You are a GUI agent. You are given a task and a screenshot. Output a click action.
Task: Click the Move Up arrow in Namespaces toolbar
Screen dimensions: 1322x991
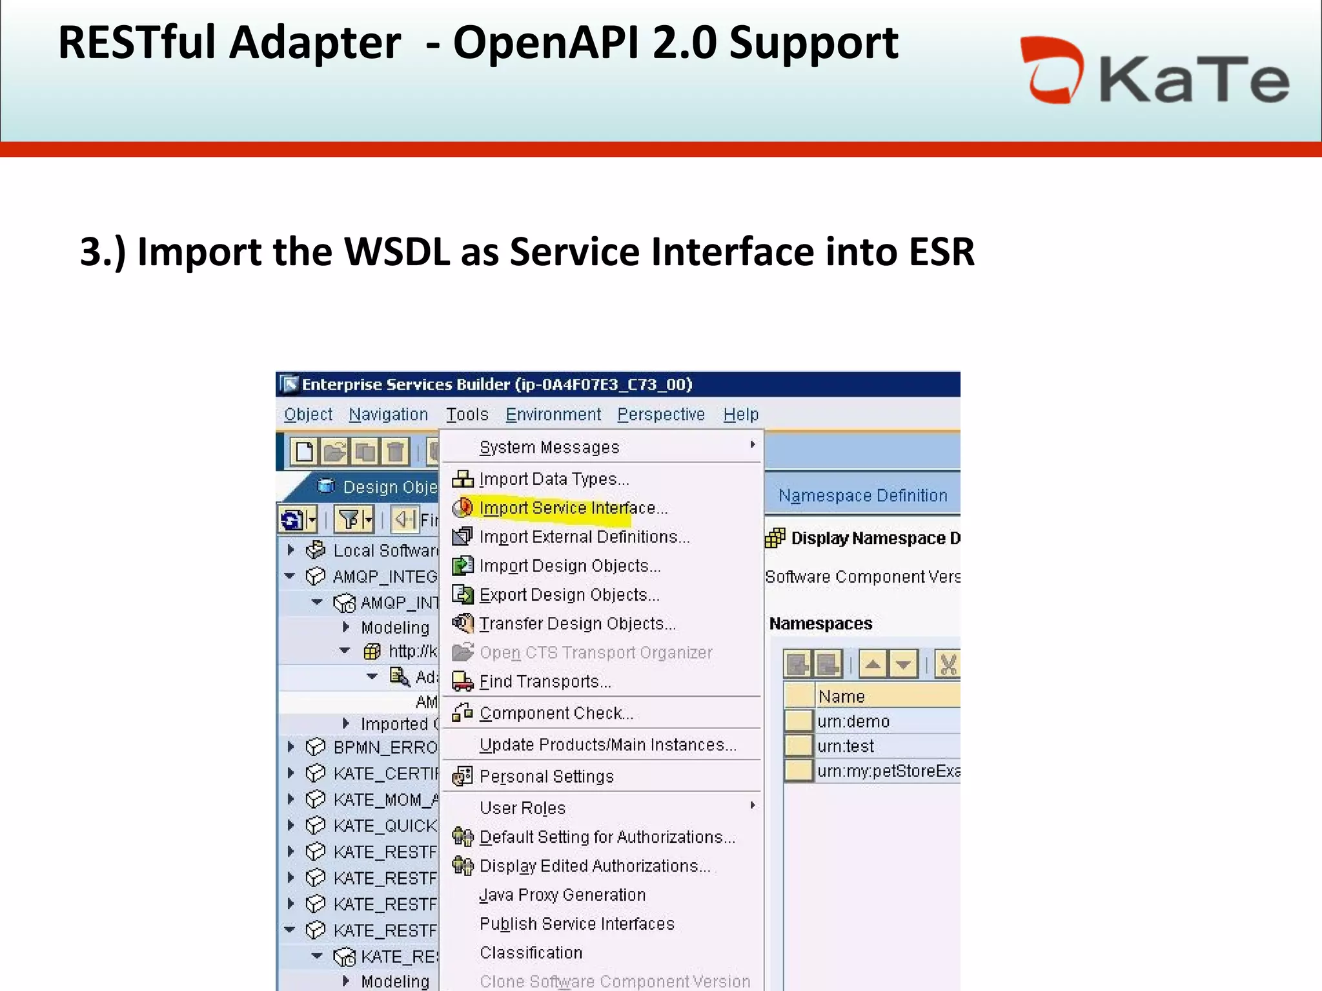click(873, 664)
